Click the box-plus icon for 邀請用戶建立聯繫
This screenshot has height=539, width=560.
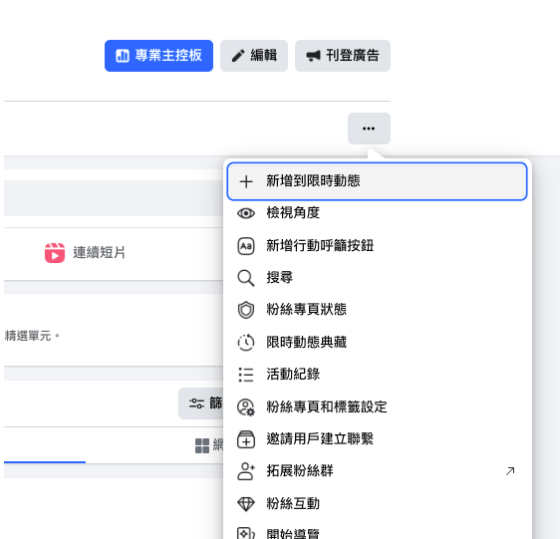coord(246,439)
